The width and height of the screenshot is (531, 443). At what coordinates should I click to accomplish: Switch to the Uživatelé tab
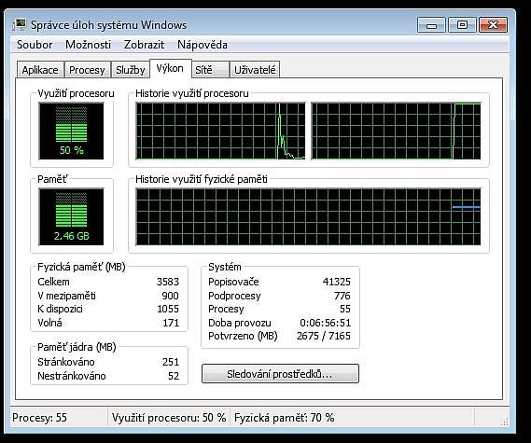pyautogui.click(x=255, y=70)
